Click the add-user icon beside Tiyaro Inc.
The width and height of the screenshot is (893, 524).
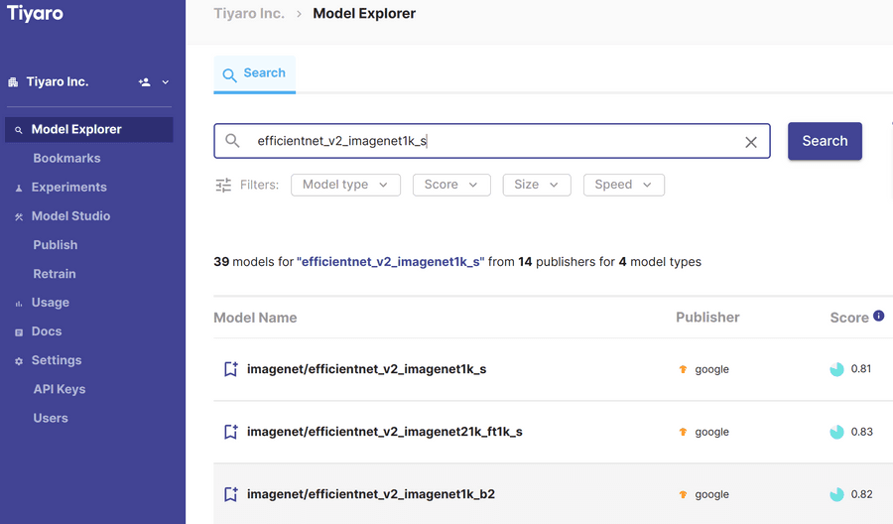(x=145, y=82)
